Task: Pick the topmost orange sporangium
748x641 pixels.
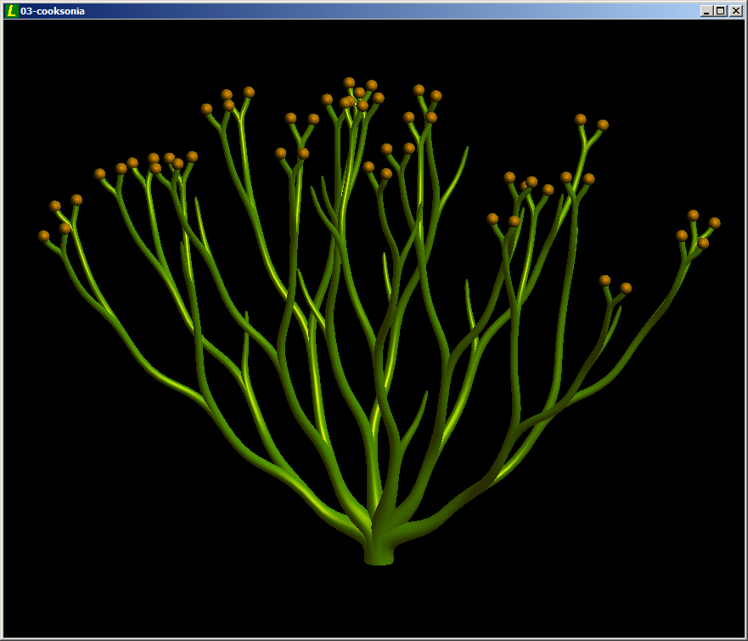Action: point(349,82)
